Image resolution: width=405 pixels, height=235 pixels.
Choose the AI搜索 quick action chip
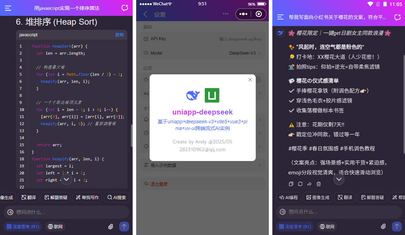(116, 197)
